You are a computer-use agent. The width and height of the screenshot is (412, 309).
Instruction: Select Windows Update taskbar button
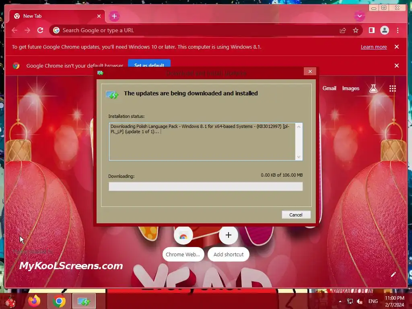tap(84, 301)
